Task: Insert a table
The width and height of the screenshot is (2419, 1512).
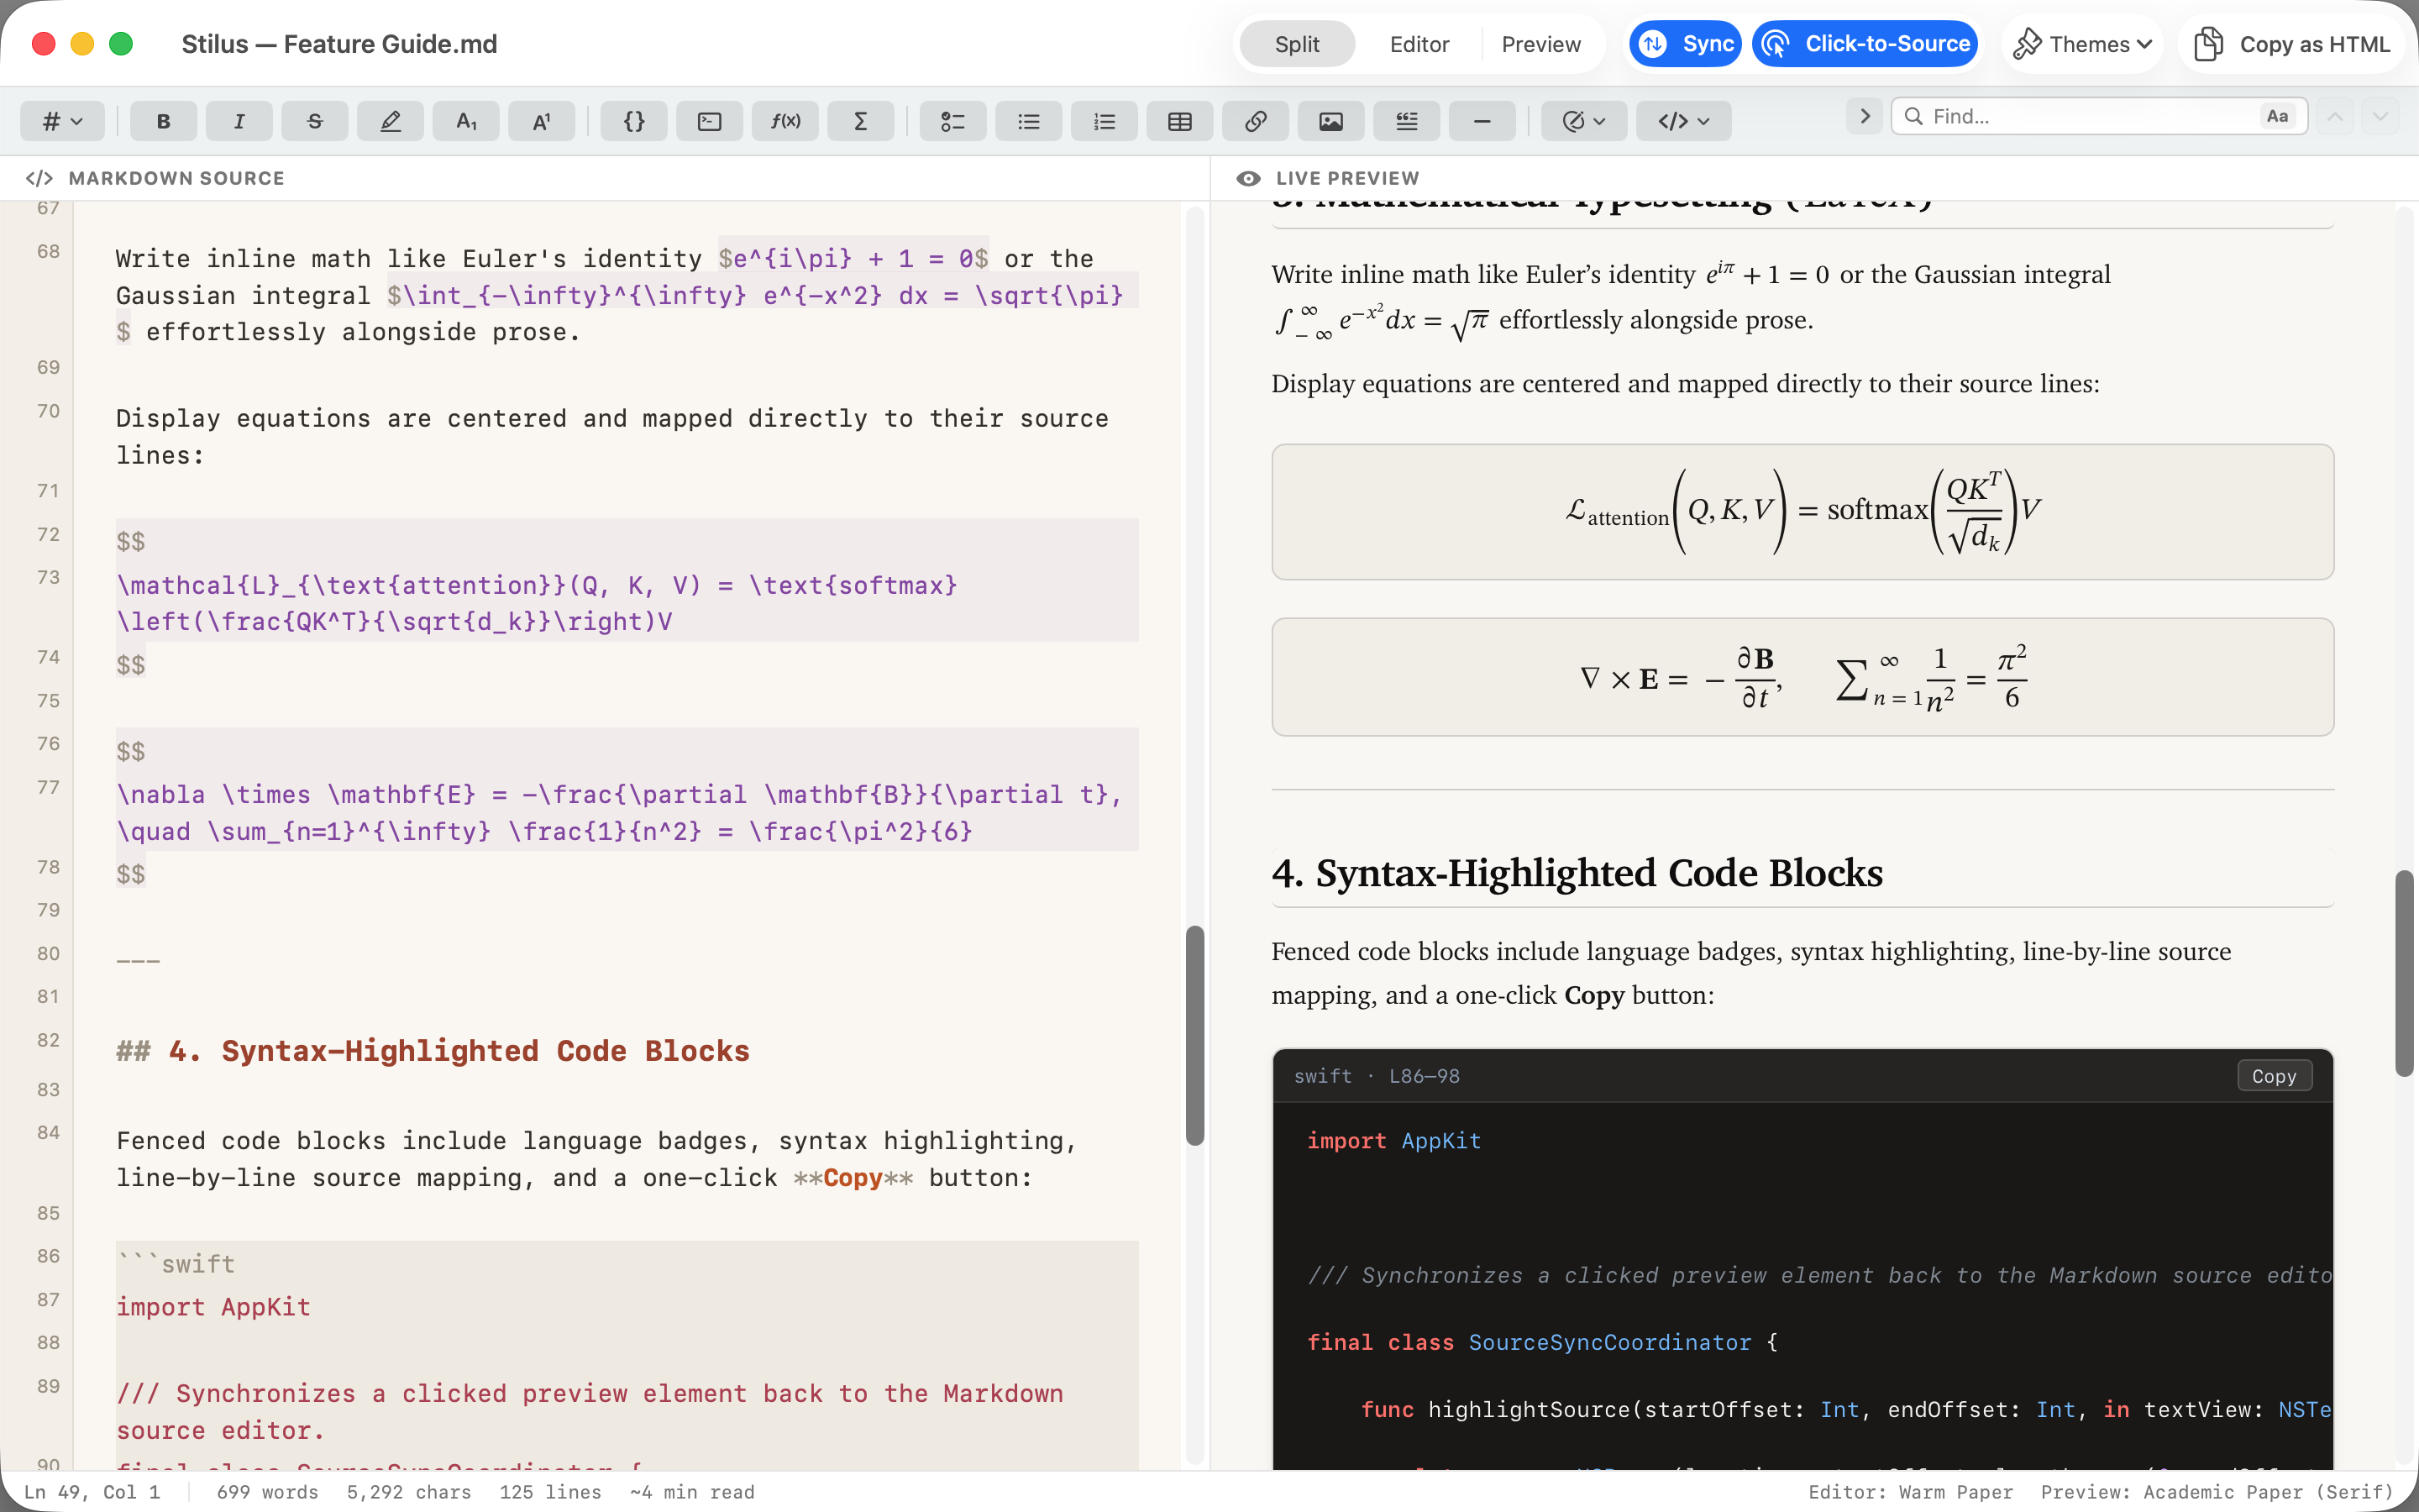Action: coord(1179,121)
